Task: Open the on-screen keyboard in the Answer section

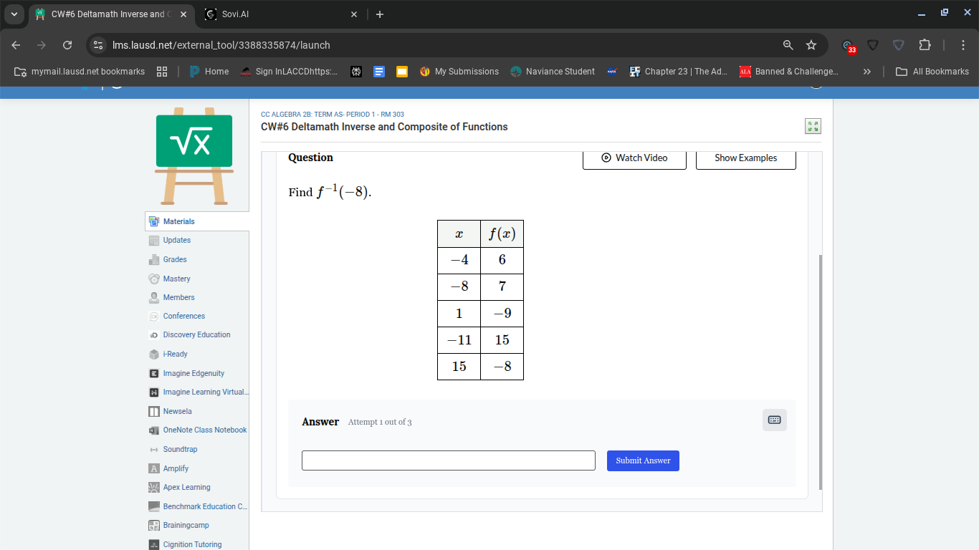Action: point(774,420)
